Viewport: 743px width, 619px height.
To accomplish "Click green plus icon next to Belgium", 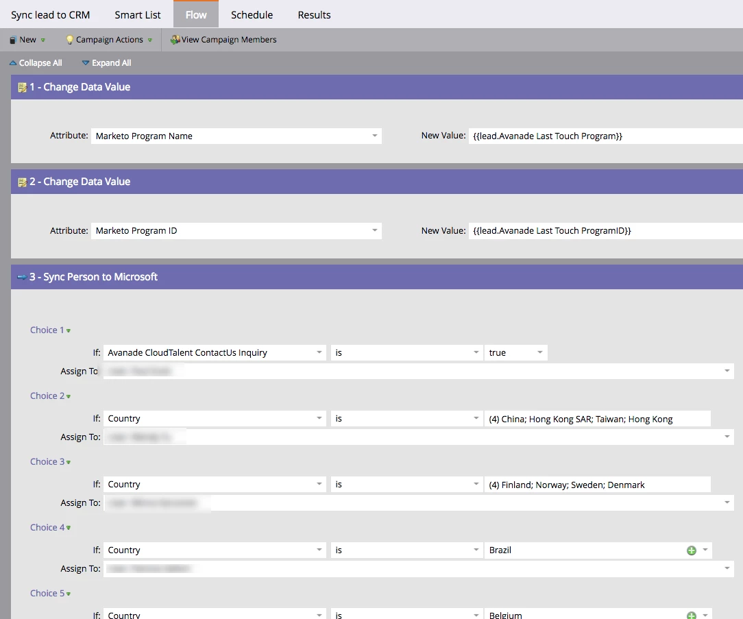I will pos(692,615).
